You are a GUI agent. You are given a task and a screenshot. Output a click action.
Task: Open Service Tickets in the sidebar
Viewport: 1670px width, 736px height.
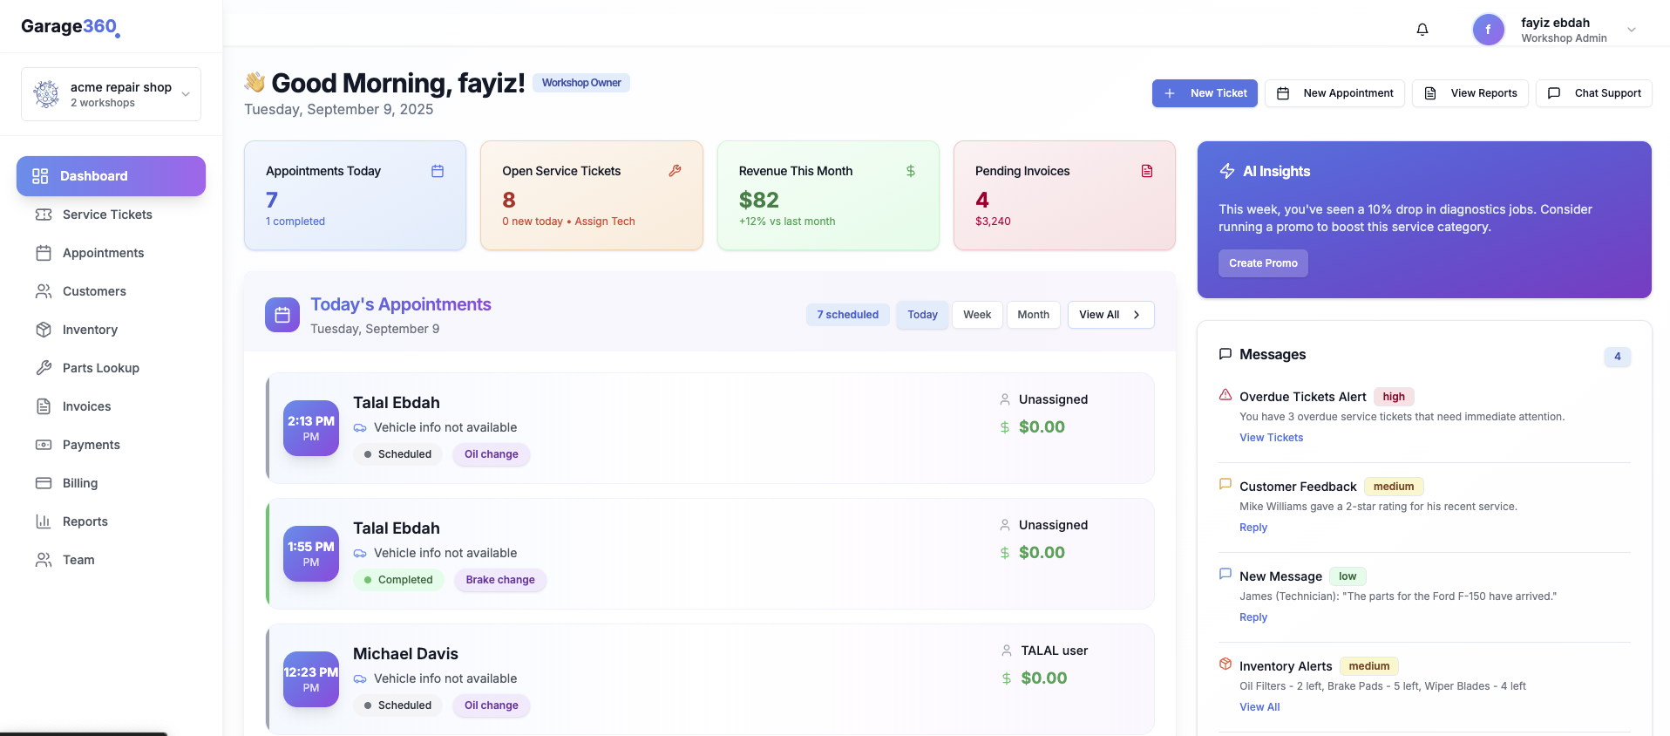pos(107,215)
